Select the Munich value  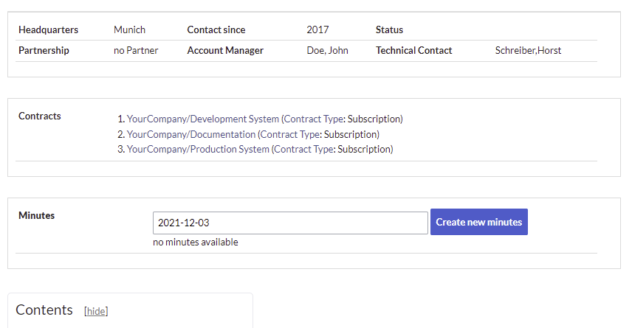(129, 29)
